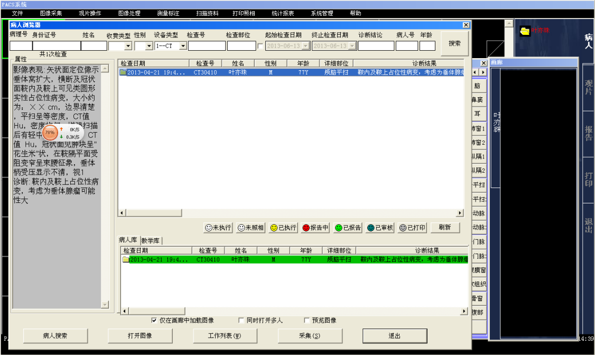595x355 pixels.
Task: Filter by 已执行 yellow smiley status
Action: tap(283, 228)
